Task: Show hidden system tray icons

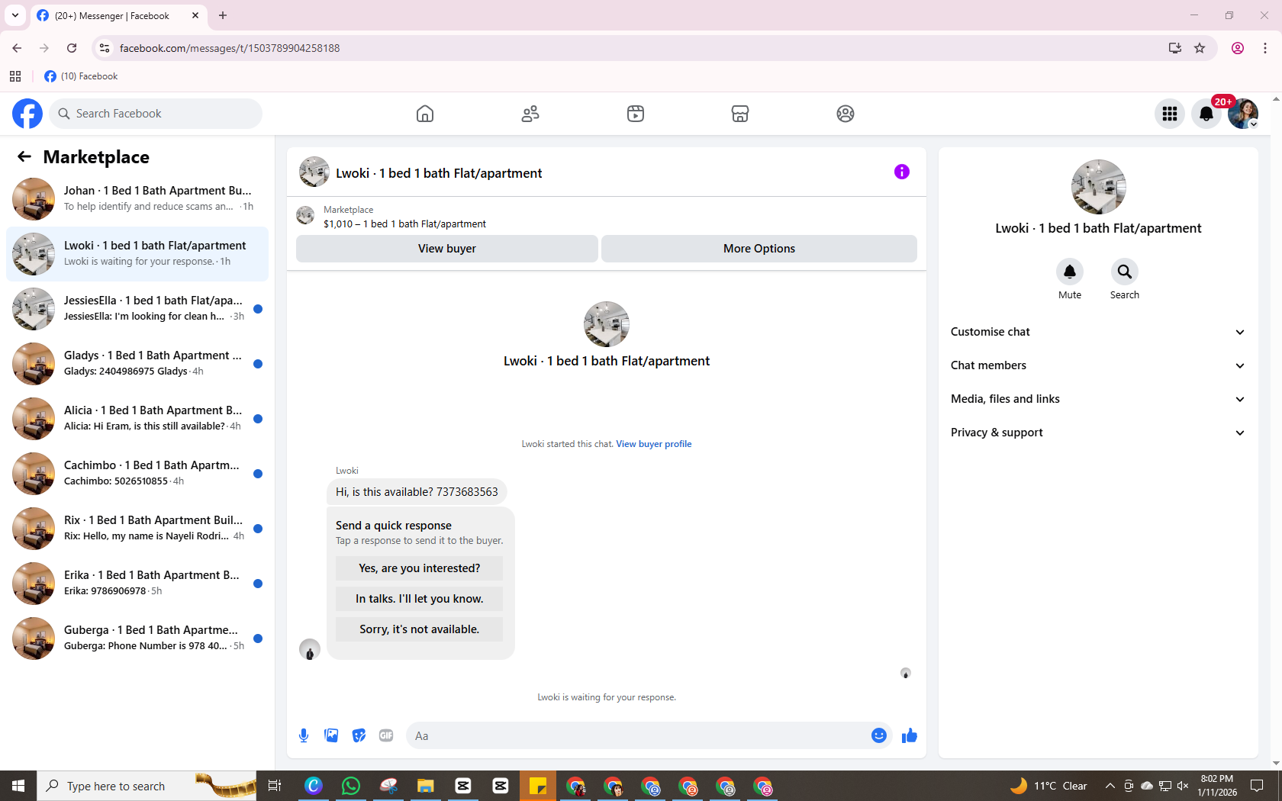Action: click(1110, 786)
